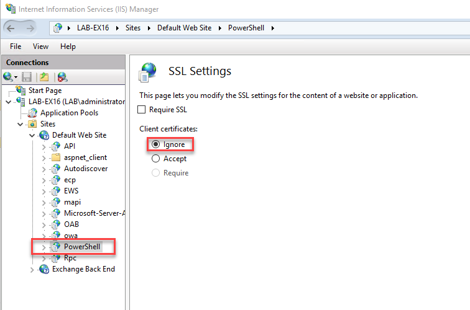Open the File menu
470x310 pixels.
point(16,46)
